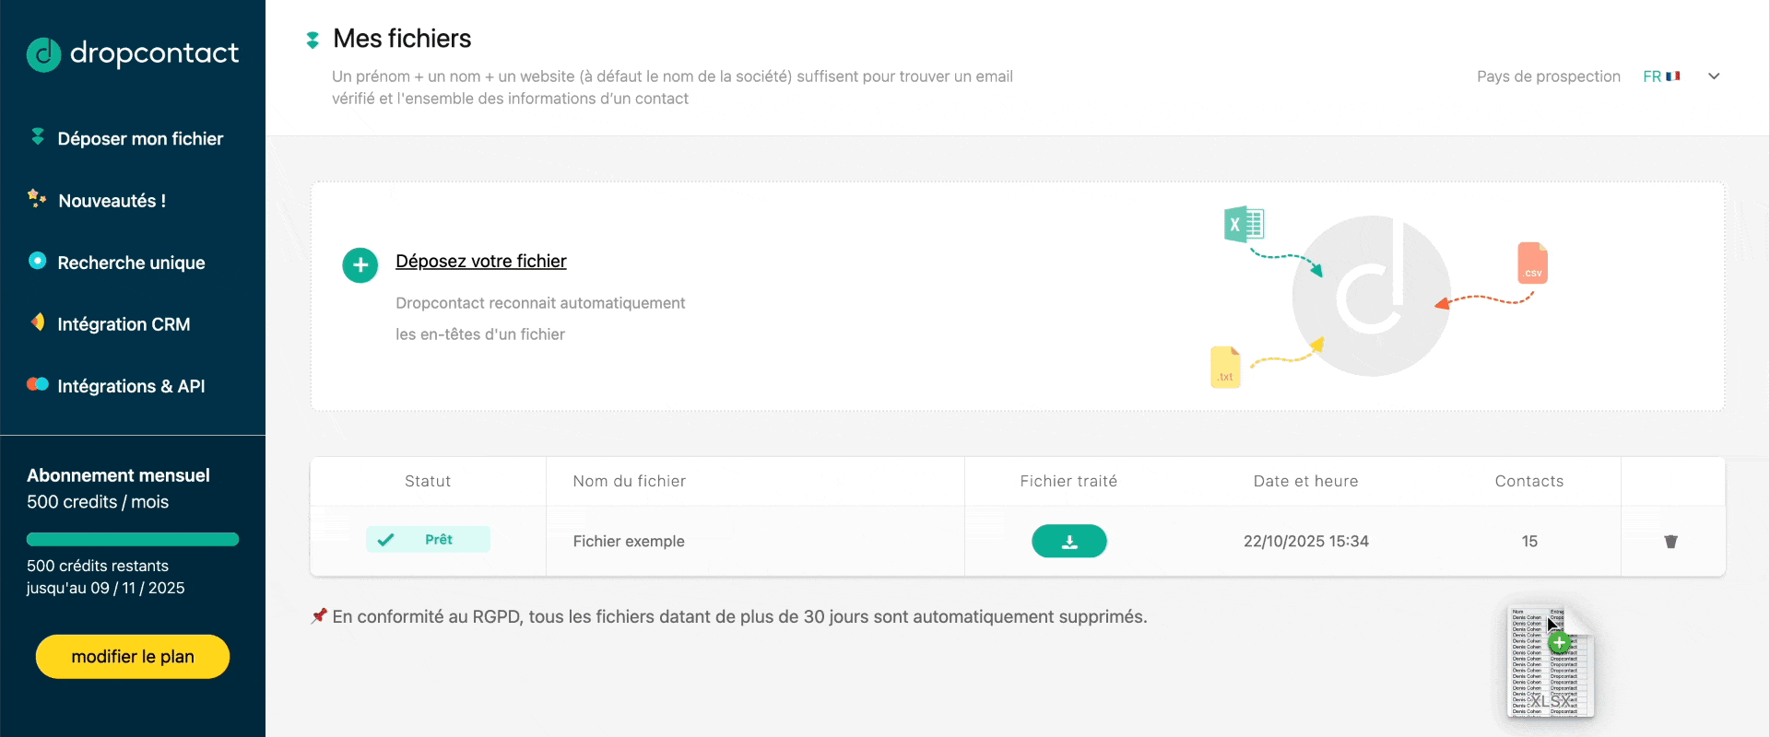
Task: Click the Contacts column header
Action: [1529, 481]
